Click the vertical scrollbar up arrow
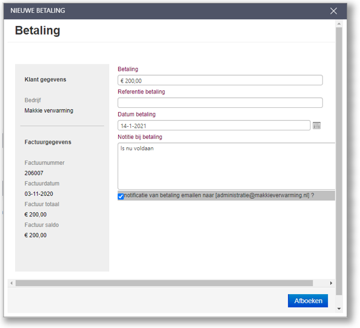 (x=339, y=24)
